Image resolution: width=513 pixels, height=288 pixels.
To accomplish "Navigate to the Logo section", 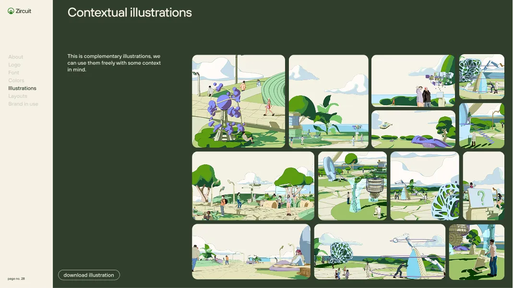I will point(15,65).
